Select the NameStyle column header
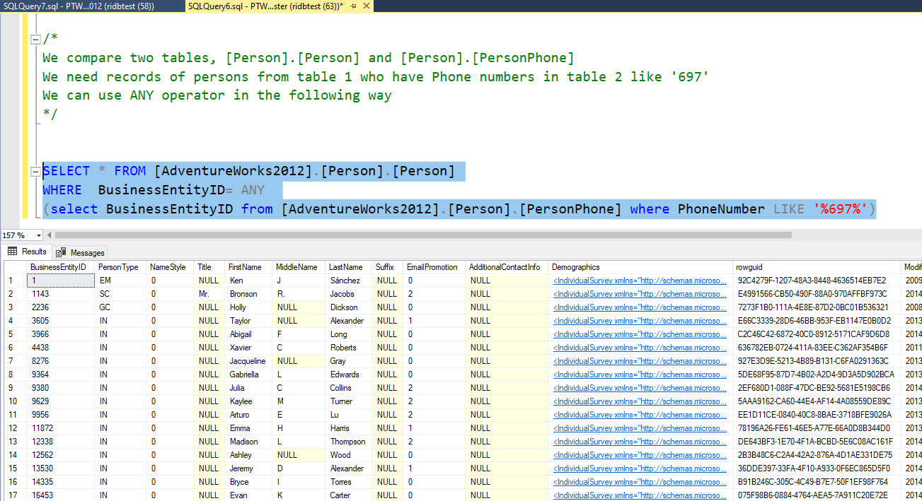 click(170, 267)
